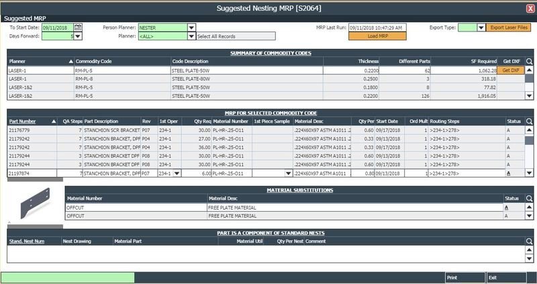Click the stanchion bracket part thumbnail

click(34, 205)
